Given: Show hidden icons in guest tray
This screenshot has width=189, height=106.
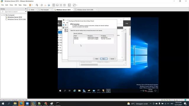Looking at the screenshot, I should [141, 91].
